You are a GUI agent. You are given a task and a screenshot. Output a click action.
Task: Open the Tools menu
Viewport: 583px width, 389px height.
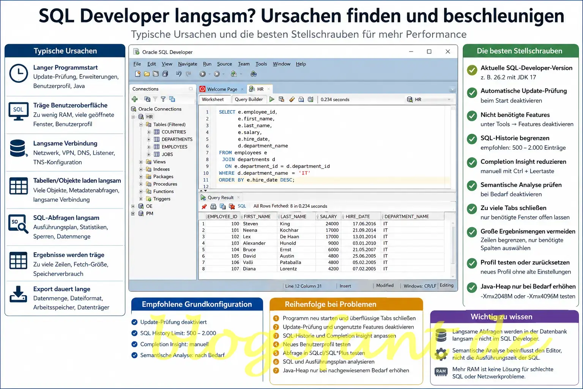coord(261,64)
